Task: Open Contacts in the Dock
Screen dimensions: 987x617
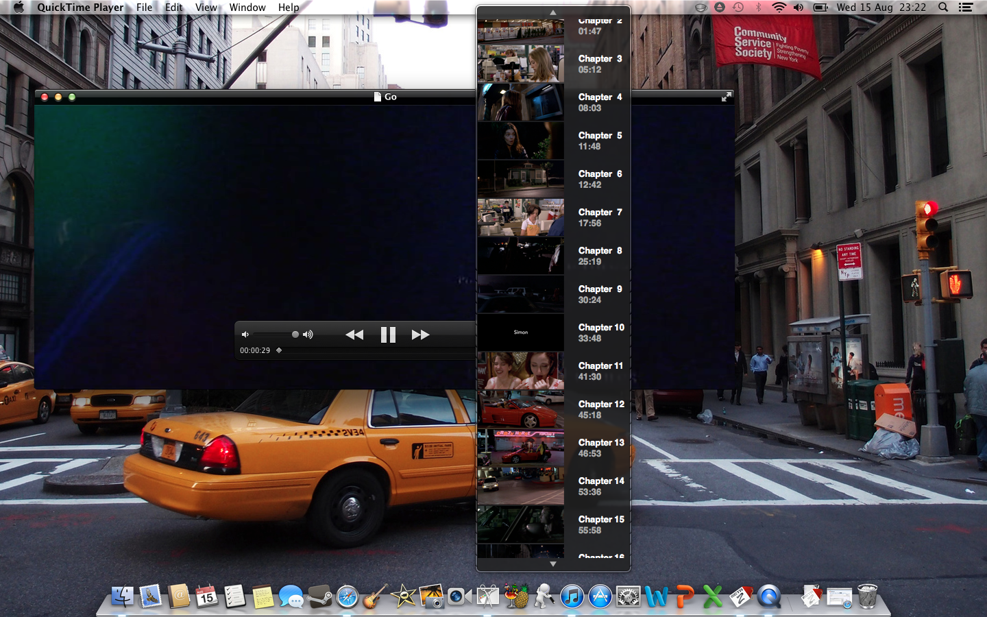Action: (x=179, y=596)
